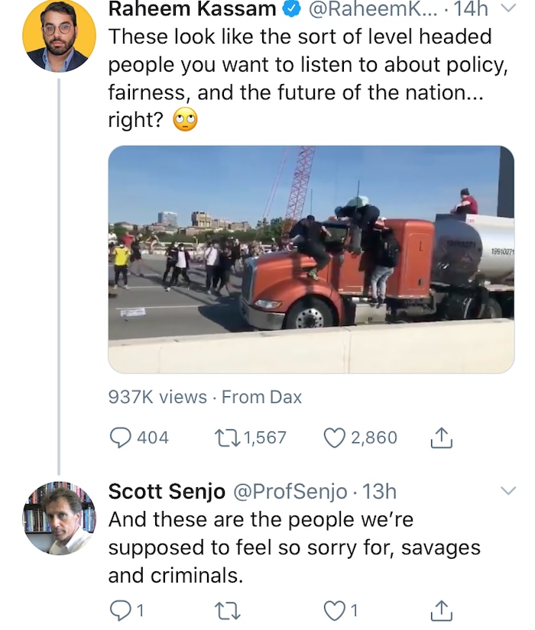Image resolution: width=535 pixels, height=630 pixels.
Task: Open Scott Senjo's display name link
Action: (x=167, y=491)
